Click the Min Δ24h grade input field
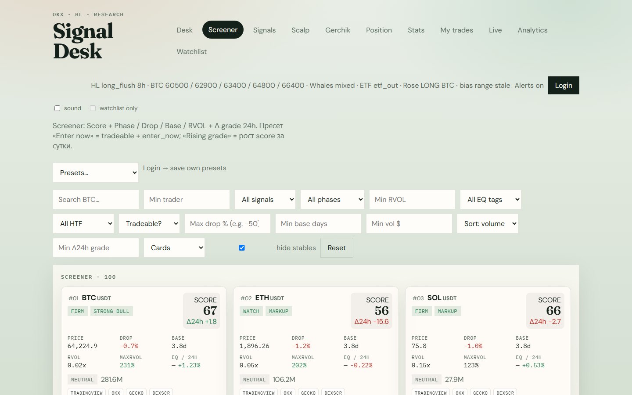 96,248
